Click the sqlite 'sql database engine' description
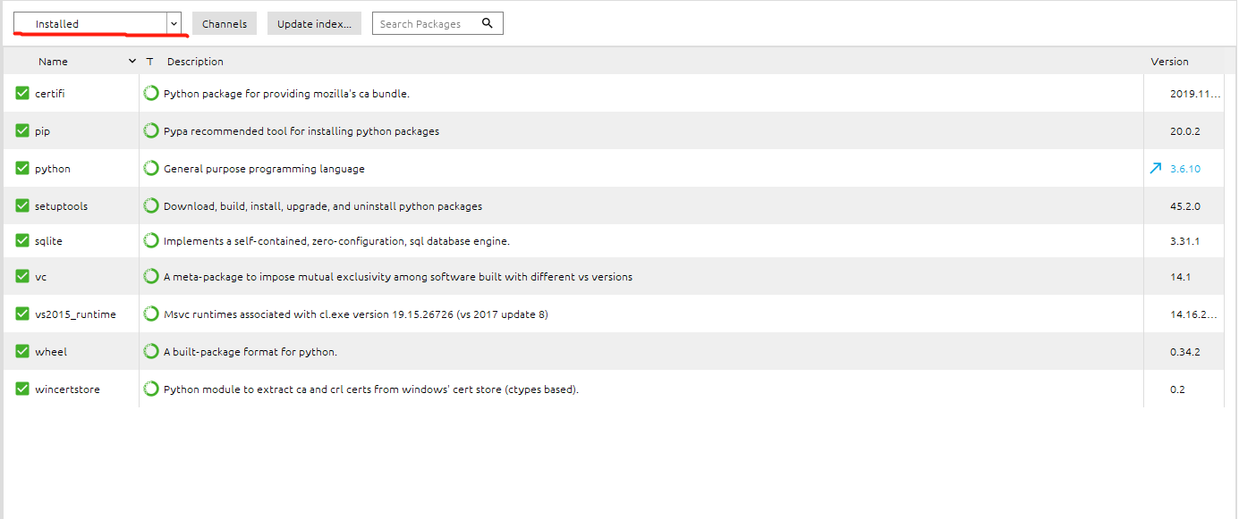The height and width of the screenshot is (519, 1239). [x=336, y=241]
